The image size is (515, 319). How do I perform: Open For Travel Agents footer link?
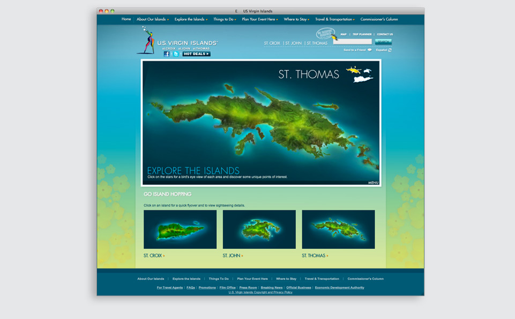click(x=169, y=287)
